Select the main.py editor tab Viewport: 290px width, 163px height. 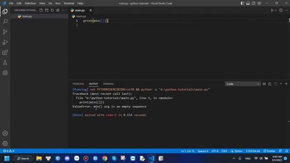pos(80,10)
